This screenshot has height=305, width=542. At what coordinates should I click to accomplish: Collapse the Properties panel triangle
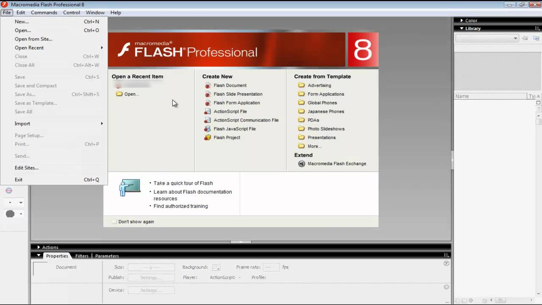39,255
